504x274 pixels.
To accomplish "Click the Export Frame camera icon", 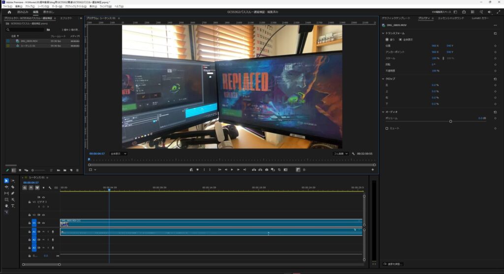I will click(x=266, y=169).
